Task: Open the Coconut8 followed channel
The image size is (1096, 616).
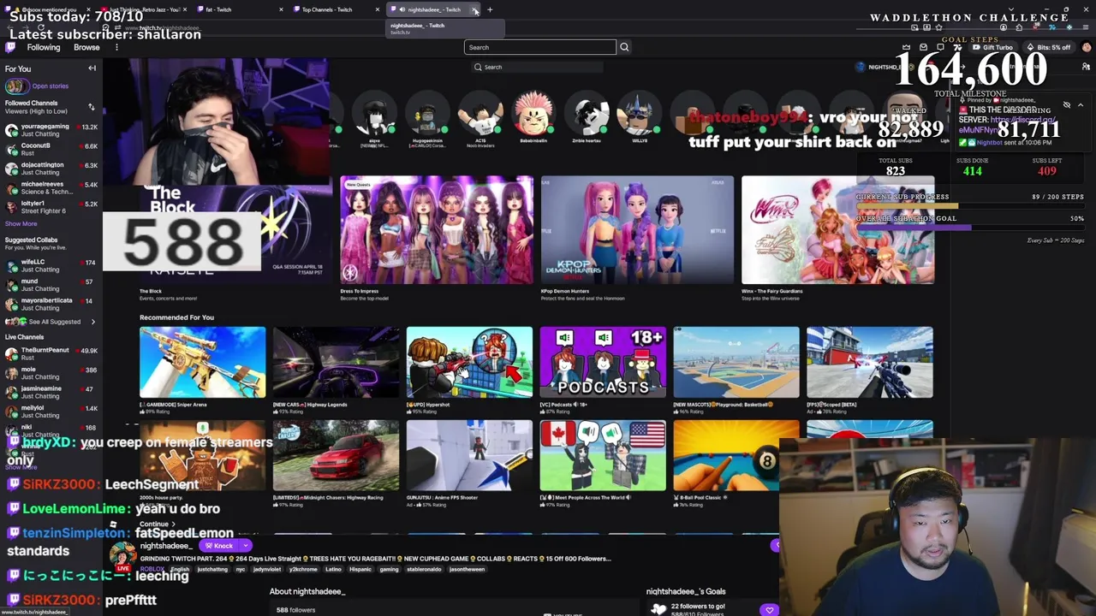Action: 51,150
